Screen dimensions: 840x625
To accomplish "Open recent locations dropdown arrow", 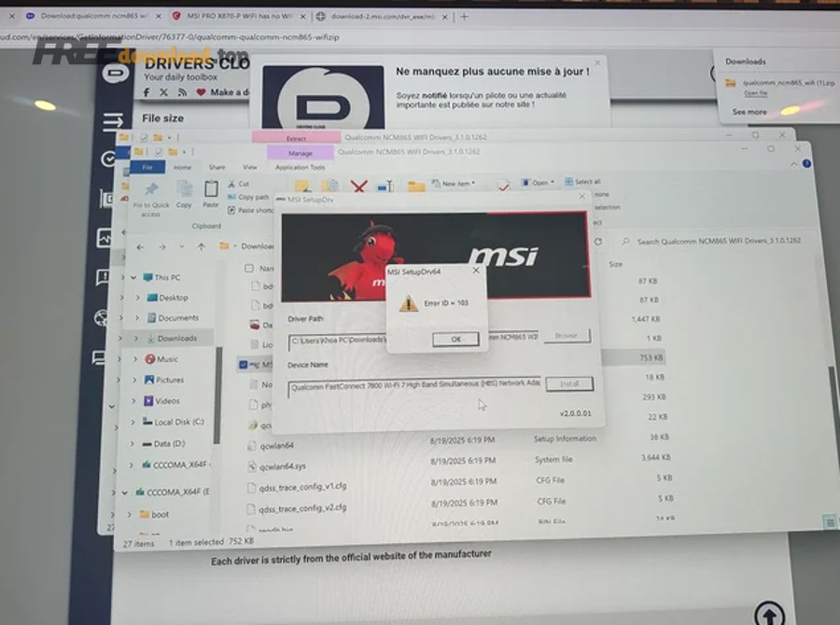I will click(x=182, y=247).
